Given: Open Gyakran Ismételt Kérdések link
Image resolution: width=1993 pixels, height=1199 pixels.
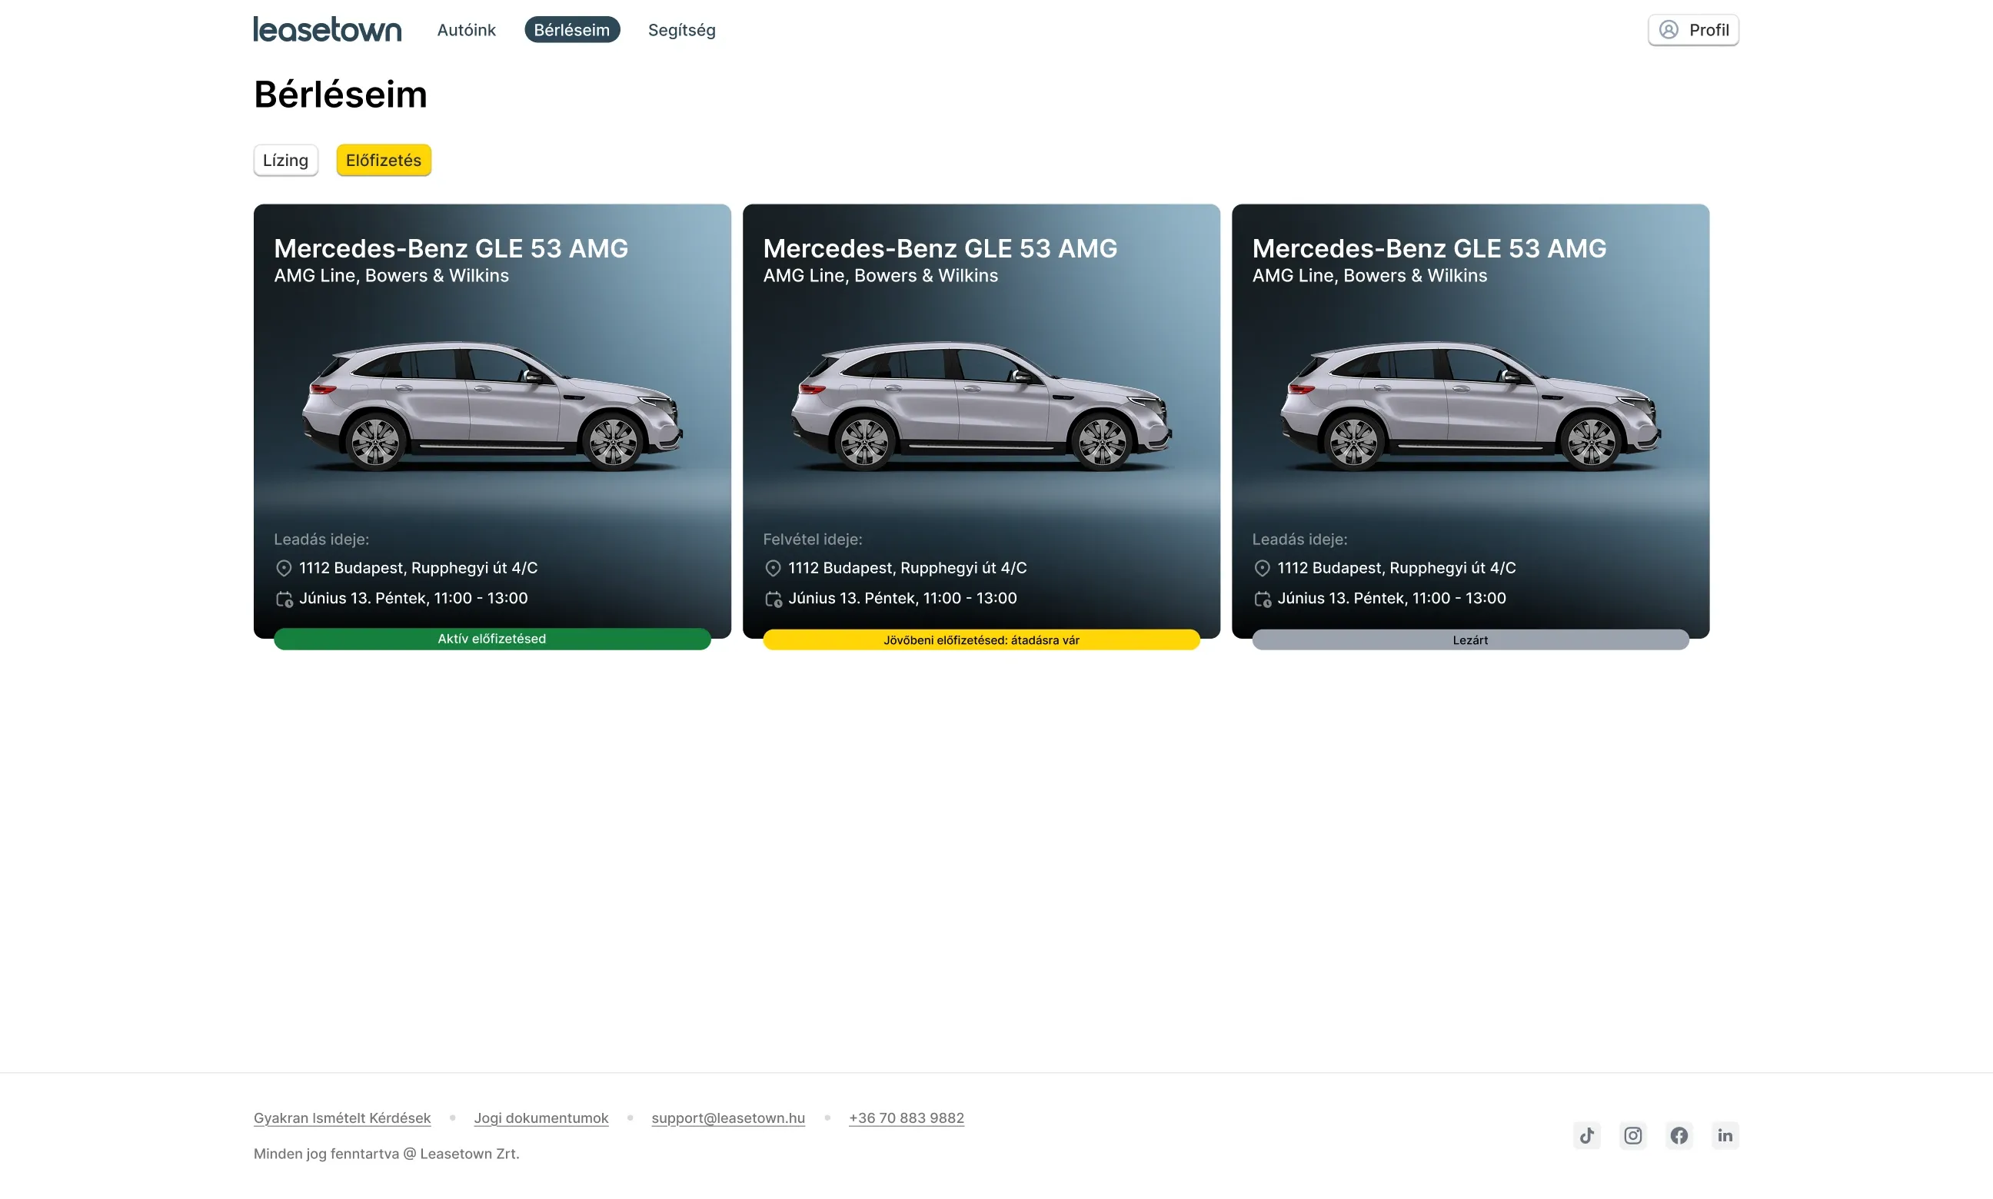Looking at the screenshot, I should point(342,1118).
